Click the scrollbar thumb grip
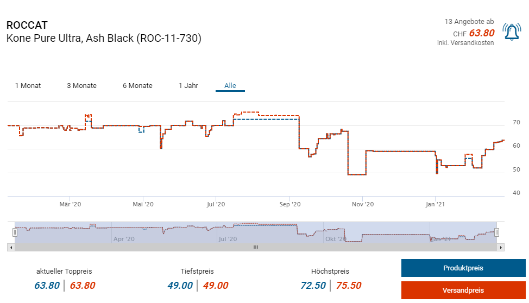 (255, 247)
